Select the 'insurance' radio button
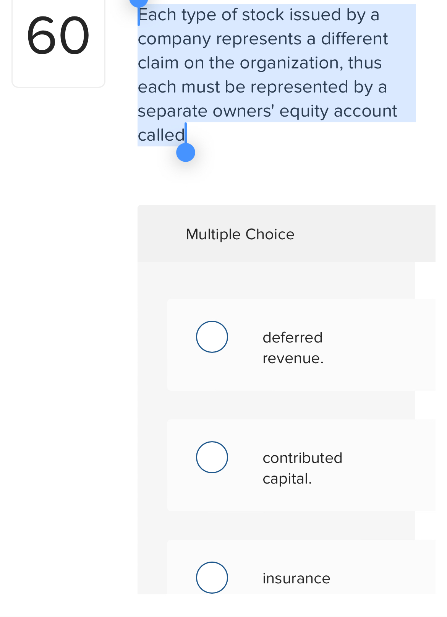The image size is (447, 617). pos(212,578)
